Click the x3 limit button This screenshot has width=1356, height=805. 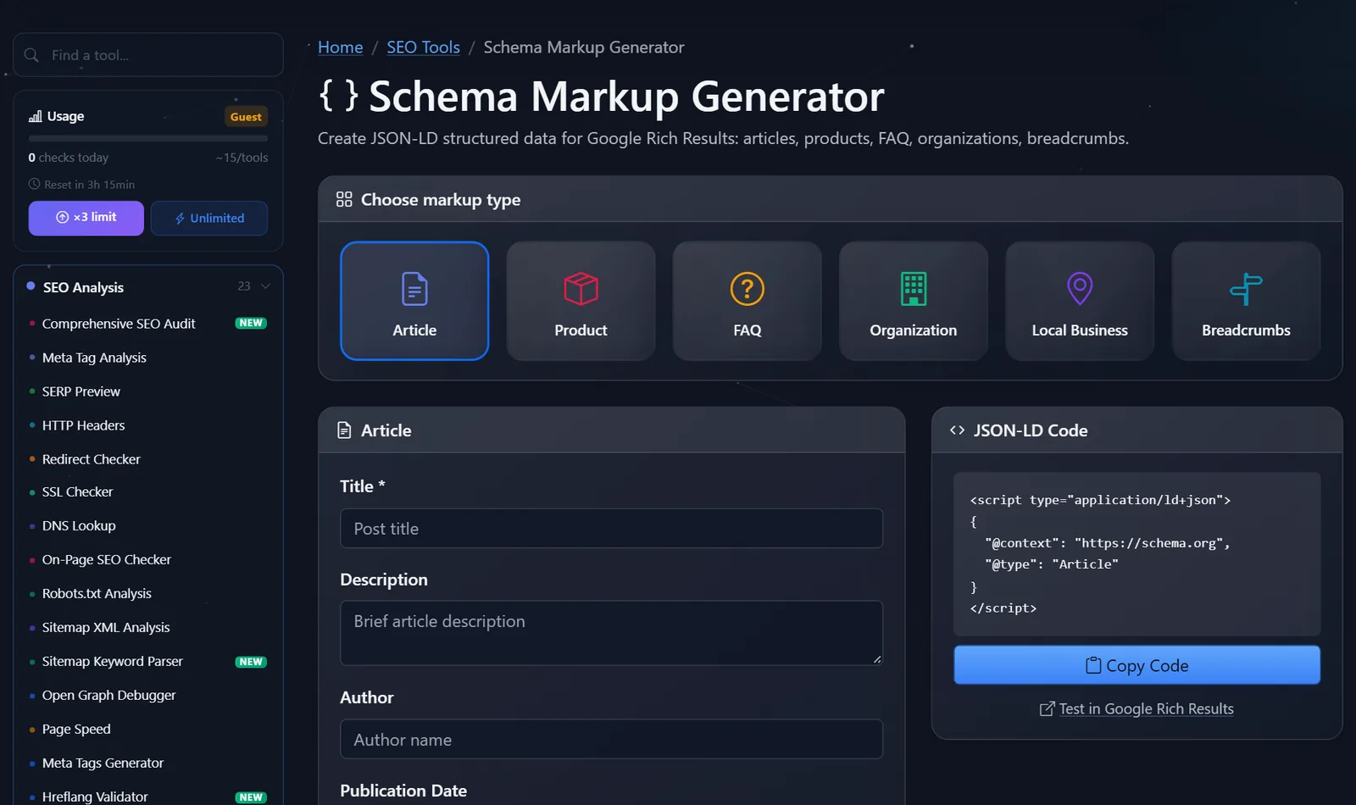click(86, 218)
